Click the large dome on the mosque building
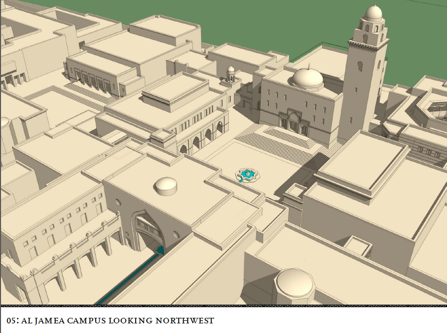This screenshot has height=333, width=447. 307,77
